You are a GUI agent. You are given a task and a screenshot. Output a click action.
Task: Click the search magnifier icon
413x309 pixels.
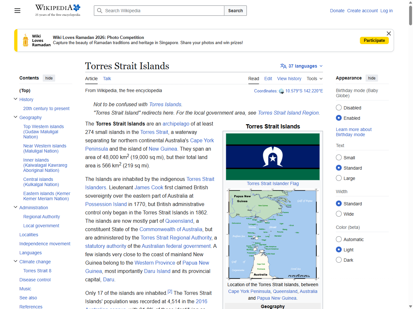[x=100, y=10]
